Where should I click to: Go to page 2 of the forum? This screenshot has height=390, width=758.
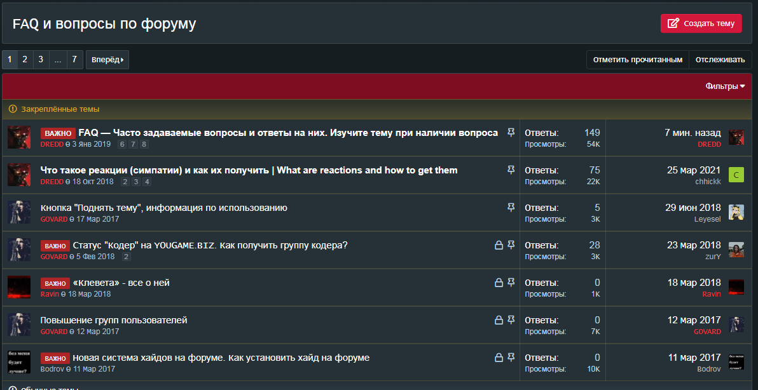pyautogui.click(x=25, y=60)
